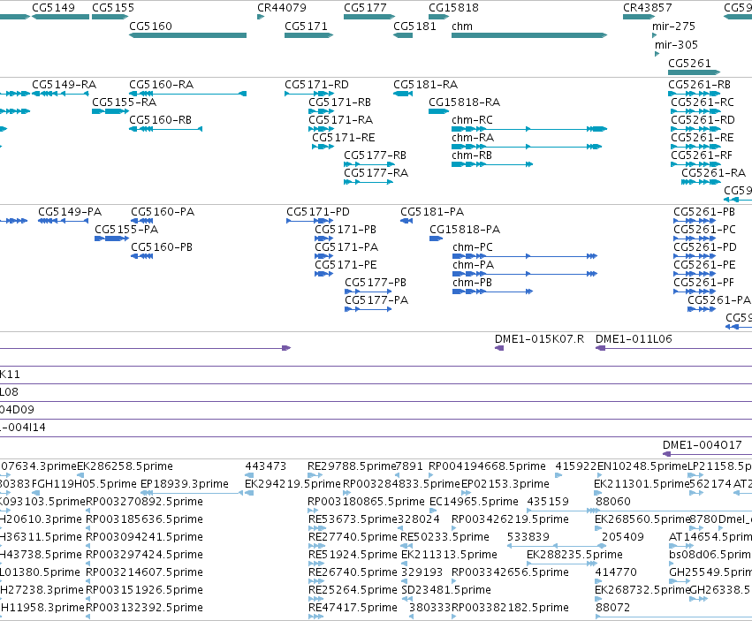752x621 pixels.
Task: Select gene label CG5261
Action: click(689, 64)
